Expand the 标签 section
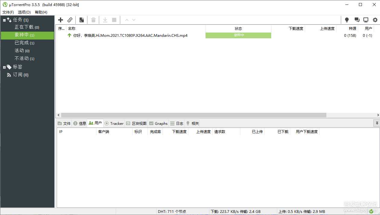The width and height of the screenshot is (380, 215). tap(5, 67)
